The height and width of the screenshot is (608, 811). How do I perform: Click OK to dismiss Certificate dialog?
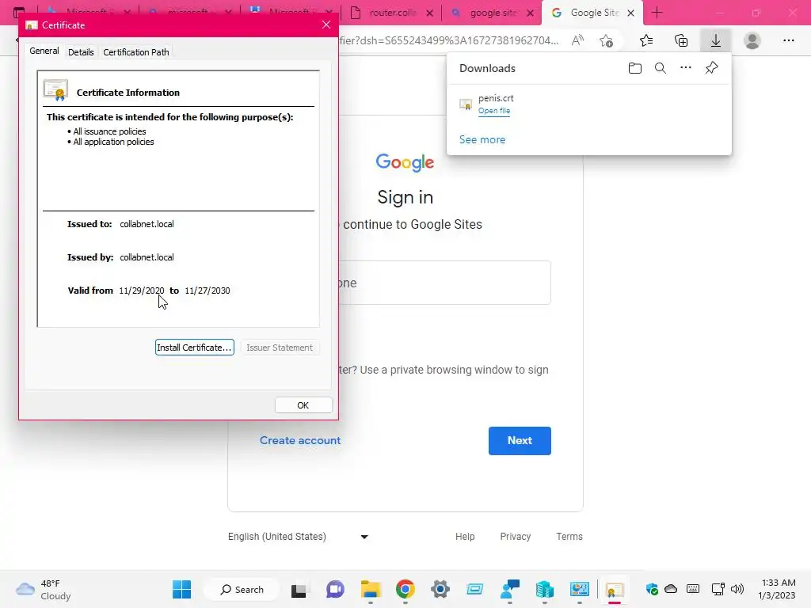click(303, 405)
